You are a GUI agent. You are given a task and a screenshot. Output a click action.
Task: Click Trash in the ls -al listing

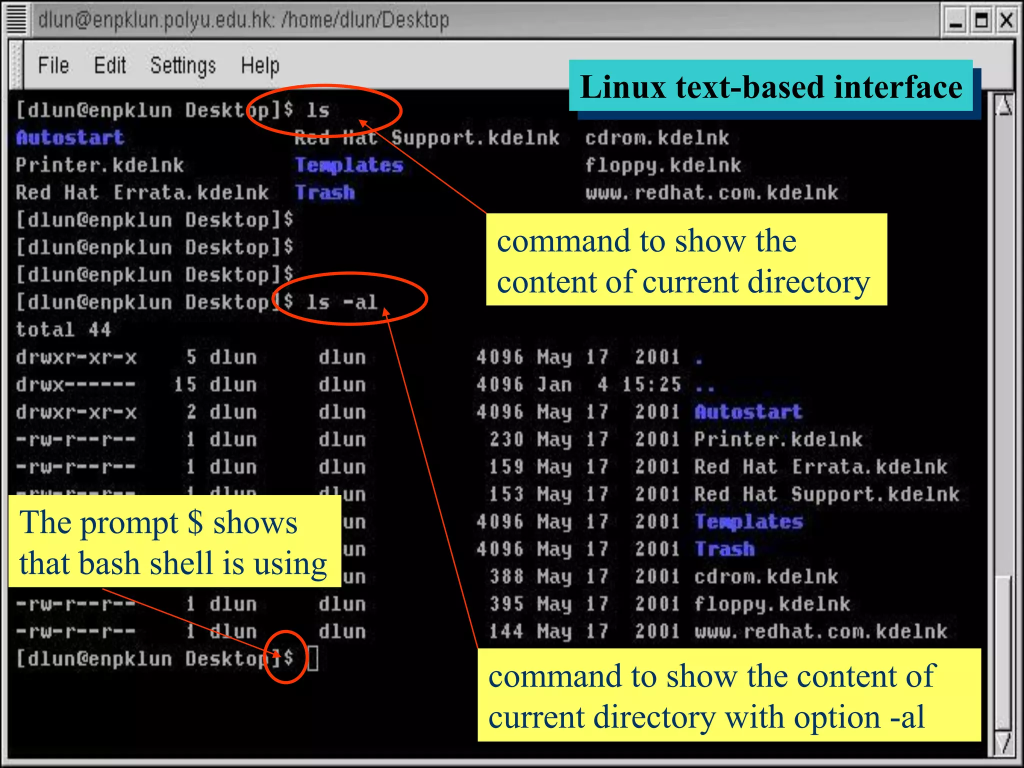(x=724, y=549)
